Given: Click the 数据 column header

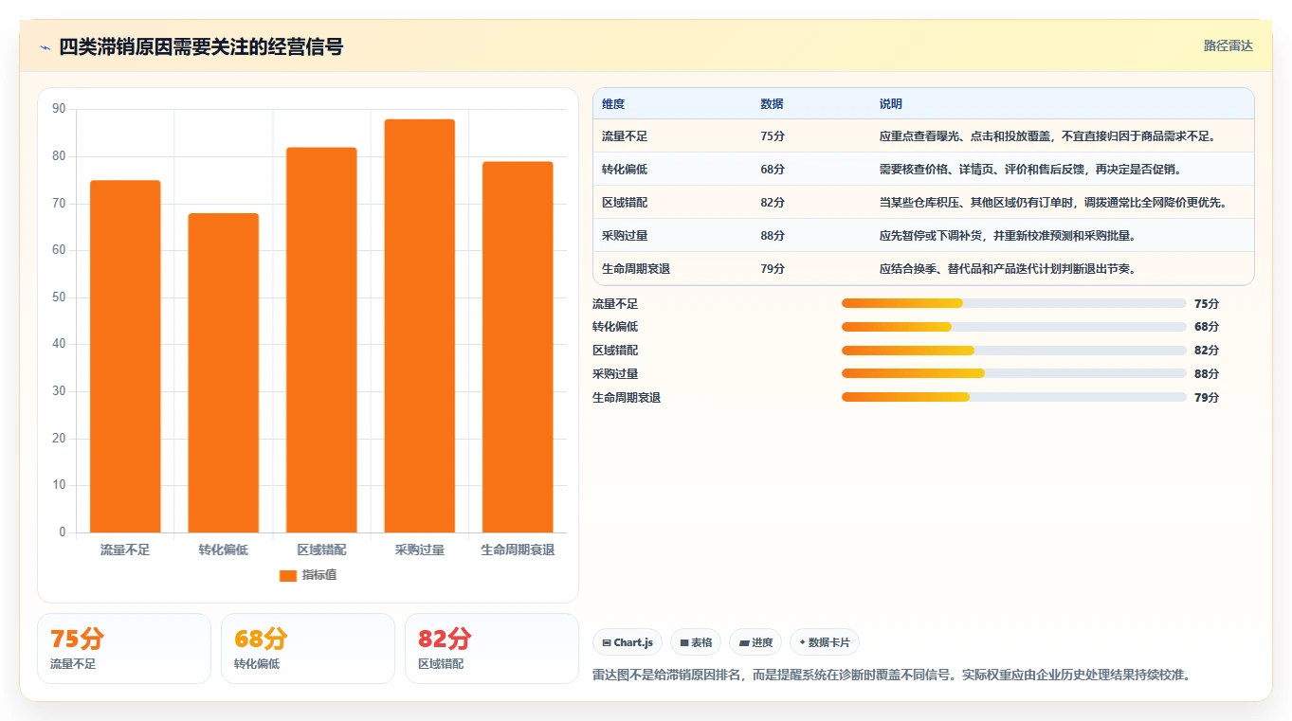Looking at the screenshot, I should click(x=772, y=104).
